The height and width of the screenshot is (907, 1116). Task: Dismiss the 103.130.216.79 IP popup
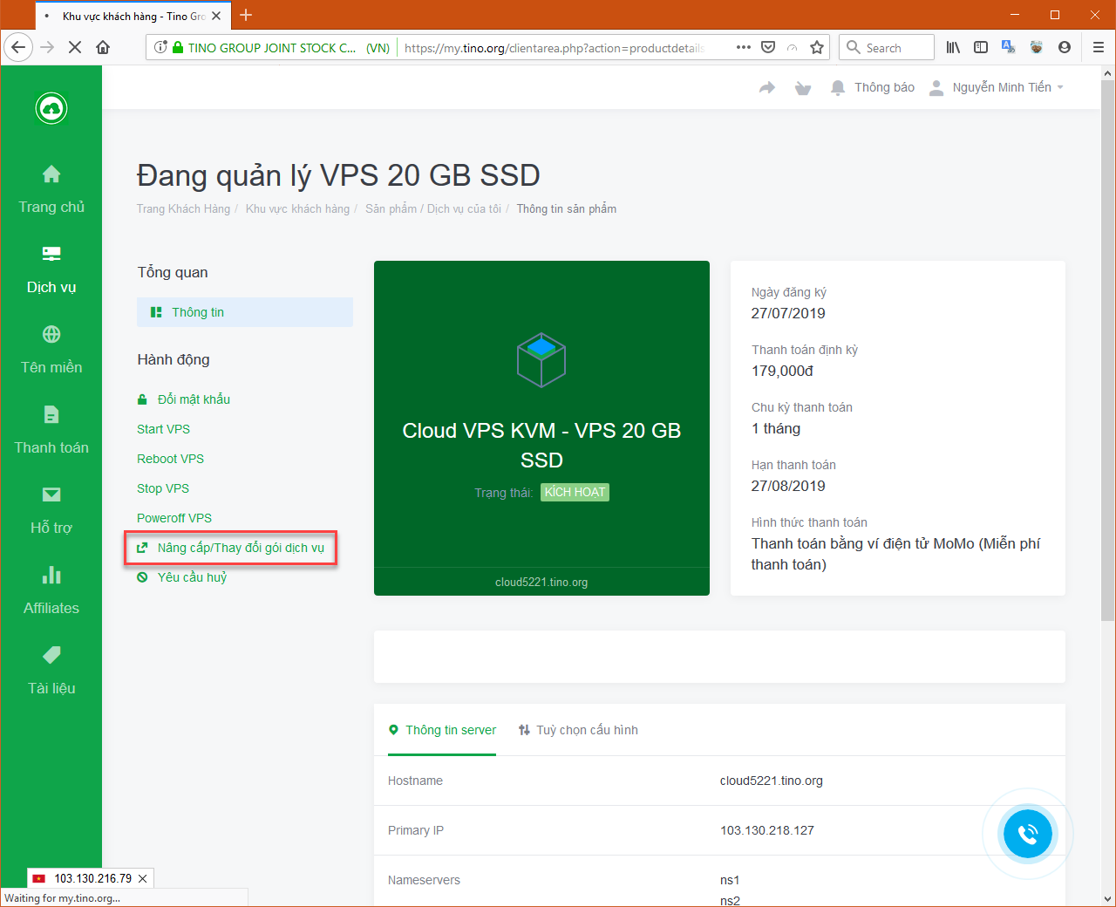point(142,878)
